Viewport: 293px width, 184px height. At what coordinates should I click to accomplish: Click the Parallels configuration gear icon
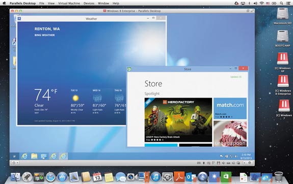[x=250, y=163]
